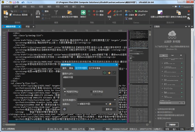Click the 了解更多 button in the cloud panel
Viewport: 195px width, 132px height.
pyautogui.click(x=172, y=124)
